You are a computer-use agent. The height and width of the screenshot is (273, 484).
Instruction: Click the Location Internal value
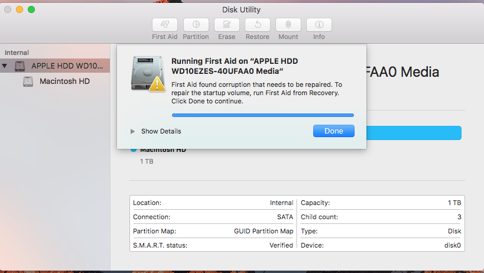281,203
